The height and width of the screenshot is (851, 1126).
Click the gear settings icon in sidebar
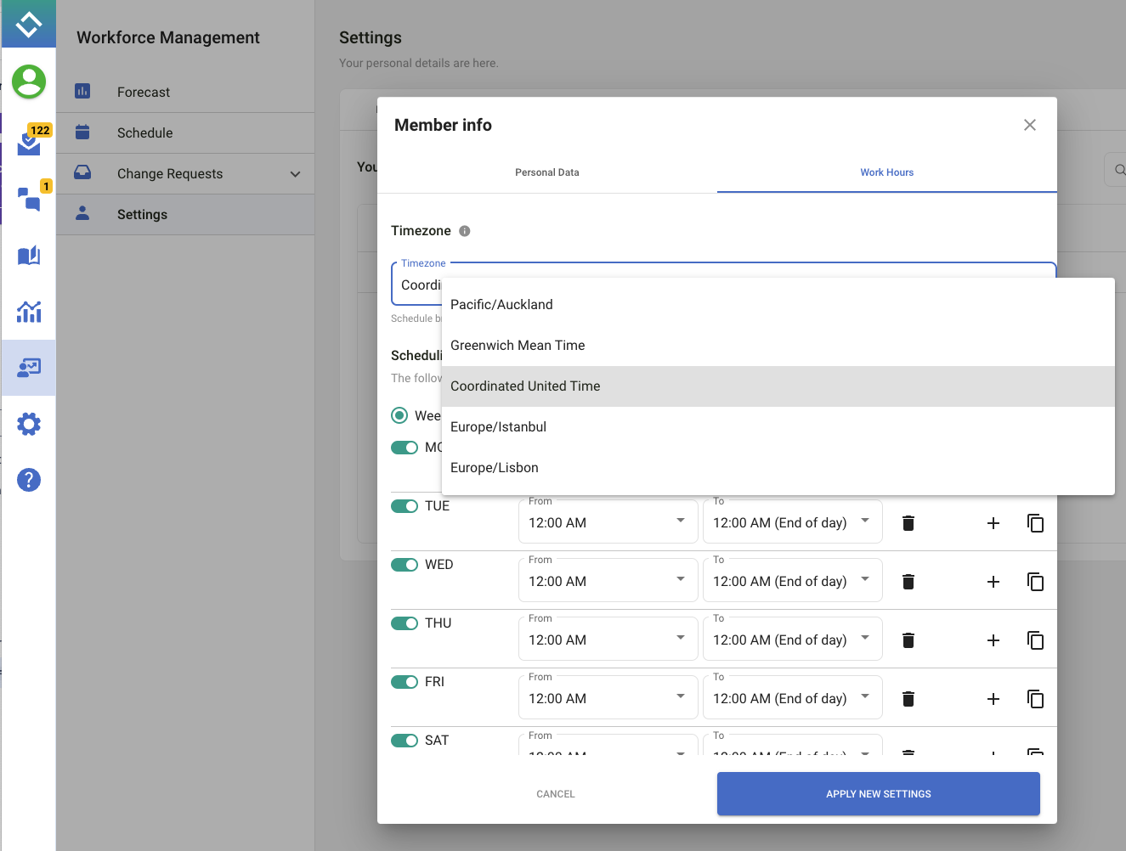pos(29,424)
